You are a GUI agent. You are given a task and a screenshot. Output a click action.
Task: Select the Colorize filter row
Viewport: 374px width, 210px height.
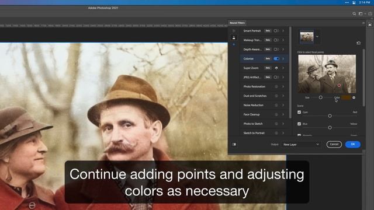pos(264,59)
